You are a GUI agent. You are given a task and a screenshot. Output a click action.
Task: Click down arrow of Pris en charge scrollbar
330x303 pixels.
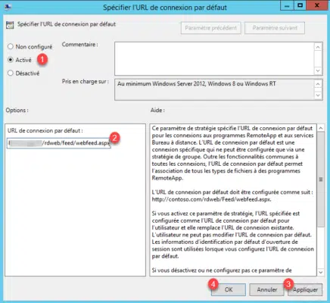pyautogui.click(x=318, y=95)
